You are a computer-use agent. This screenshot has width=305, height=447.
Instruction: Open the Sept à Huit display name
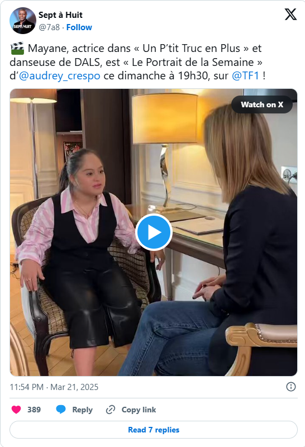pyautogui.click(x=60, y=15)
